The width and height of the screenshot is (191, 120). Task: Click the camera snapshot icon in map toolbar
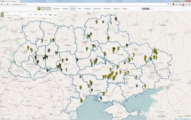click(x=51, y=15)
